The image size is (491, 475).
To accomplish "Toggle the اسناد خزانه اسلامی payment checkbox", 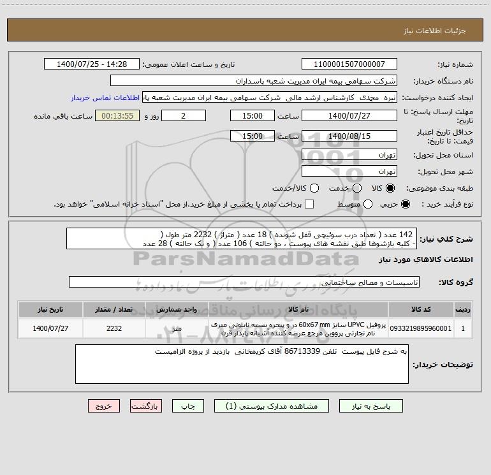I will 309,205.
